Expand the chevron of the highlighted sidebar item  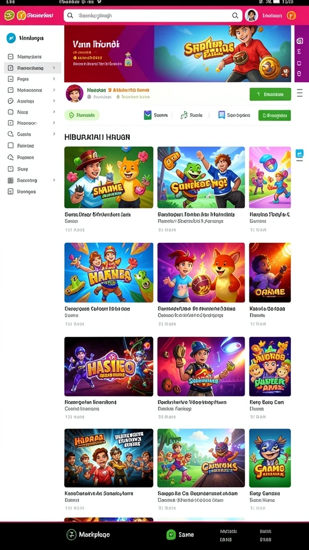pyautogui.click(x=54, y=68)
